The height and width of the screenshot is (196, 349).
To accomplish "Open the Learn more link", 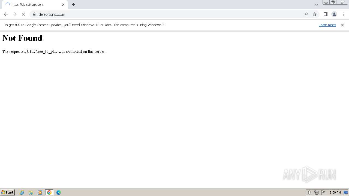I will point(327,25).
